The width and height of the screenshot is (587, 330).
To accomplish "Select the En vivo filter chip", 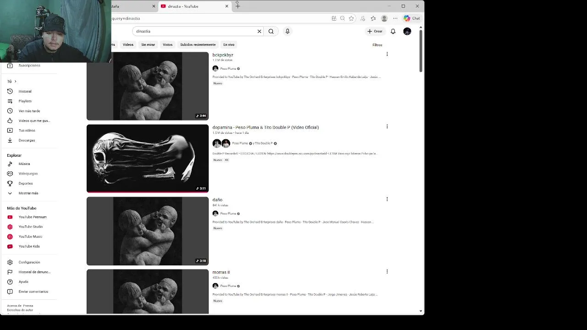I will [229, 44].
